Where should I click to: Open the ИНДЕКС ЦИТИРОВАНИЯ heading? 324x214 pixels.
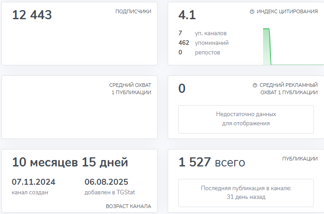pyautogui.click(x=287, y=11)
